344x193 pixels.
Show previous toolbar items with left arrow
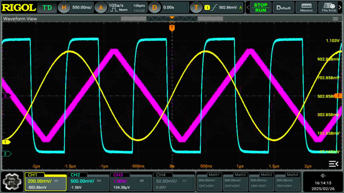(248, 7)
